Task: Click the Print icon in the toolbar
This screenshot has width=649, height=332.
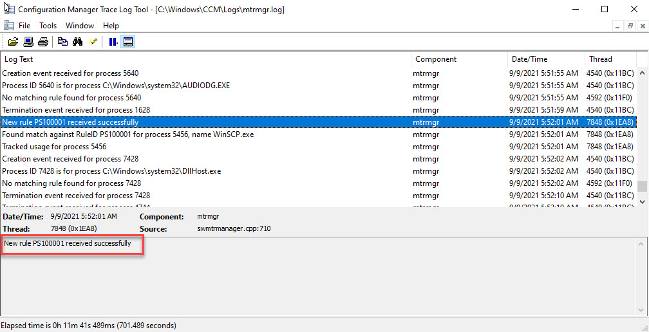Action: (42, 42)
